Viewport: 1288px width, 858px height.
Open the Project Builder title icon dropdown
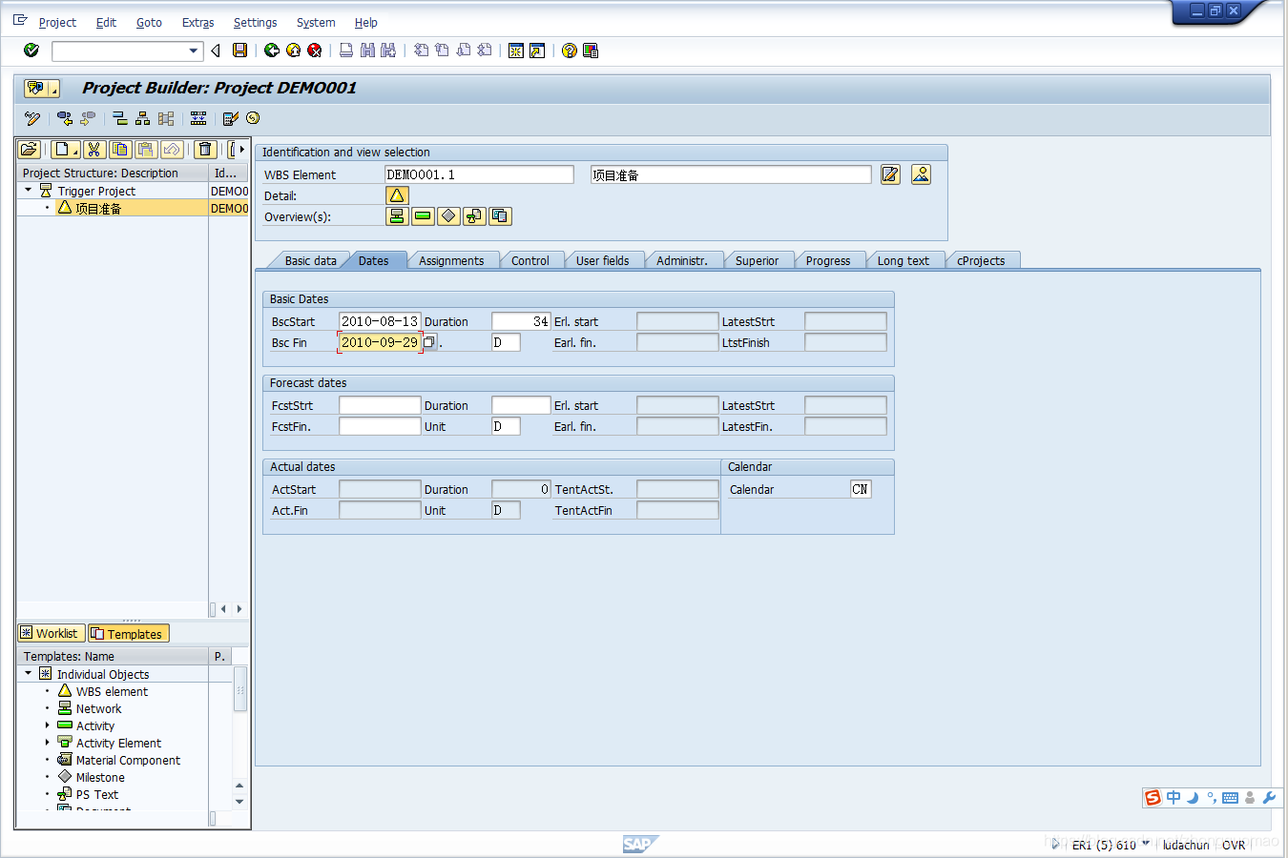(42, 88)
